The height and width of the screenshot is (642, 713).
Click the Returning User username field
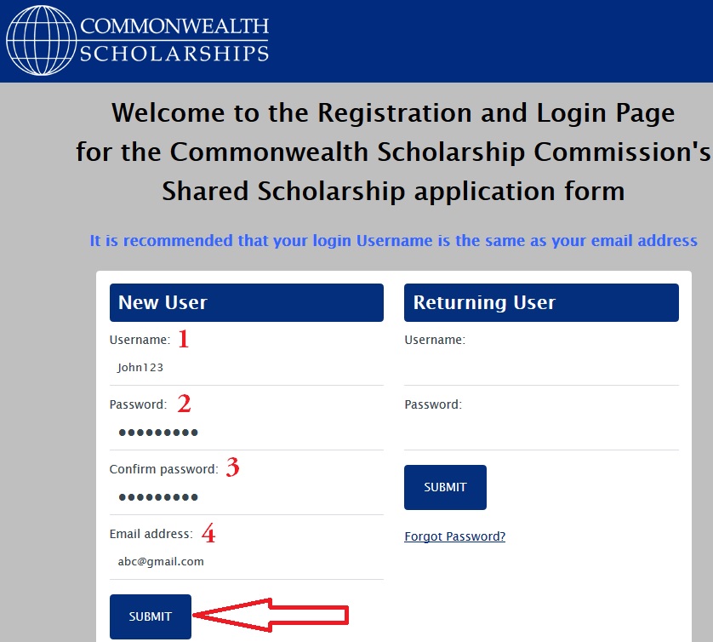[x=541, y=368]
